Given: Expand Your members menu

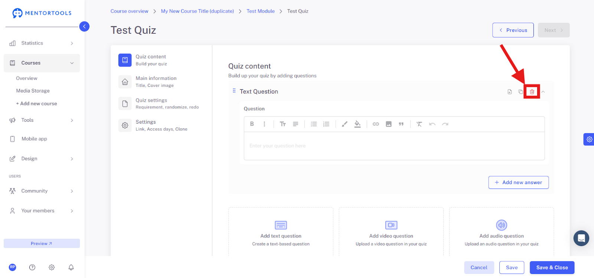Looking at the screenshot, I should (42, 210).
